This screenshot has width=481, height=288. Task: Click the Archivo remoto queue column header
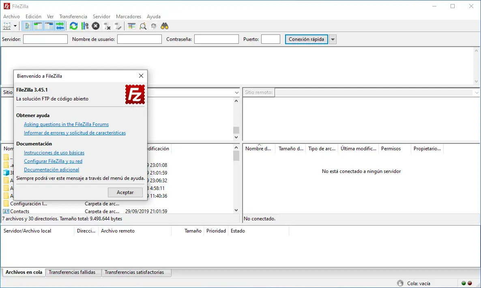(135, 231)
